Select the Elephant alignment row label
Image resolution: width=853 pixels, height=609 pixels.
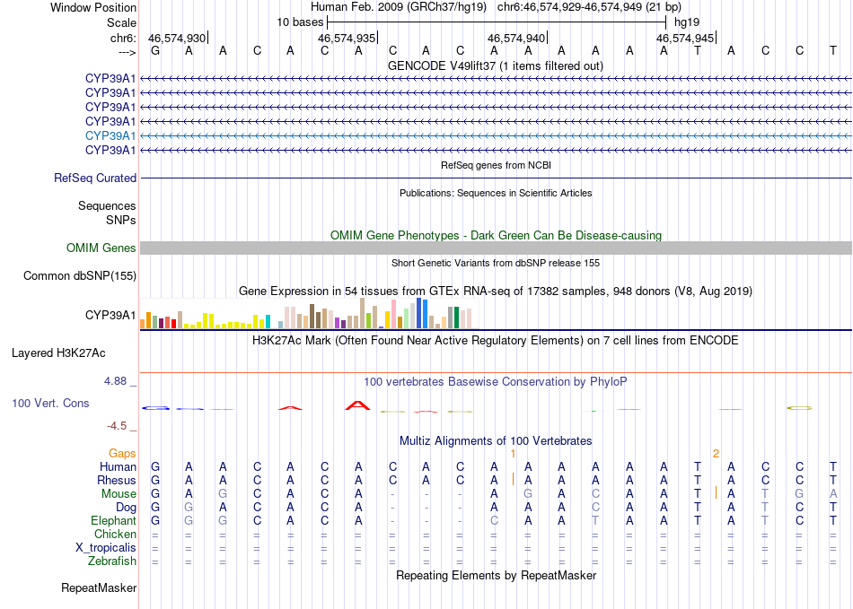point(114,521)
